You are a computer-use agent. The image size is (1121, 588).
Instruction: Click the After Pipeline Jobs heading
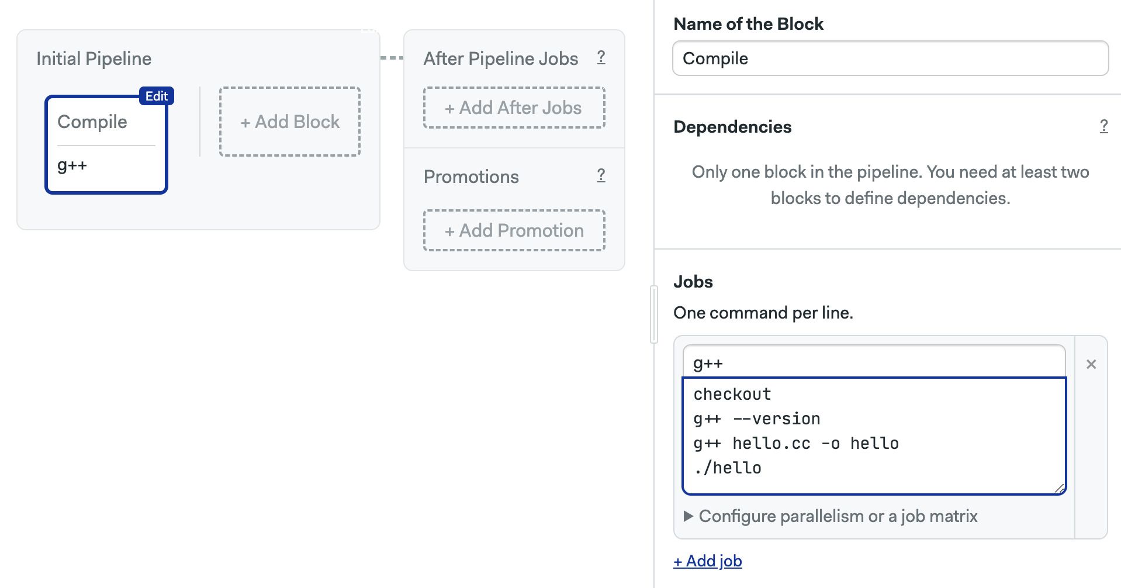(x=501, y=58)
